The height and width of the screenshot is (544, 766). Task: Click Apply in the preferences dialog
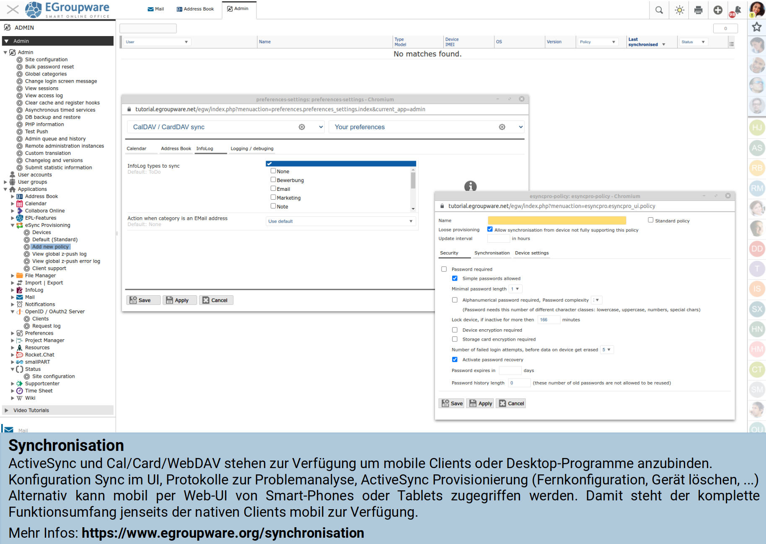pyautogui.click(x=179, y=300)
